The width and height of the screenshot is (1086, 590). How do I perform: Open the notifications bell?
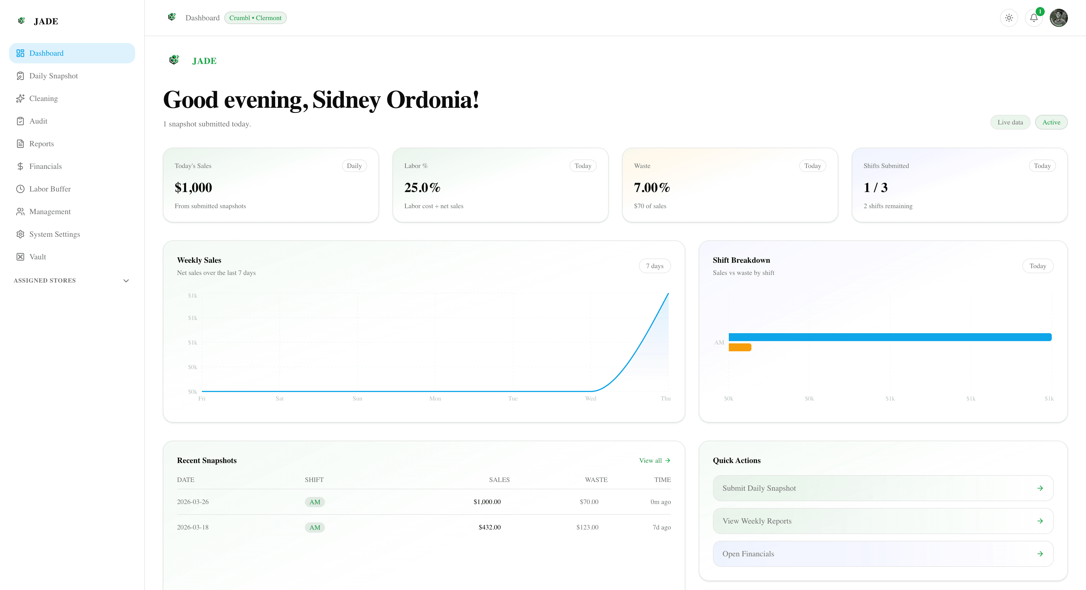[x=1033, y=18]
